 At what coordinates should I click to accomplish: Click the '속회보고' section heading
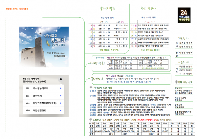click(x=97, y=120)
